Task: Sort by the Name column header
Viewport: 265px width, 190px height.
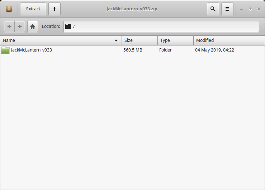Action: 61,40
